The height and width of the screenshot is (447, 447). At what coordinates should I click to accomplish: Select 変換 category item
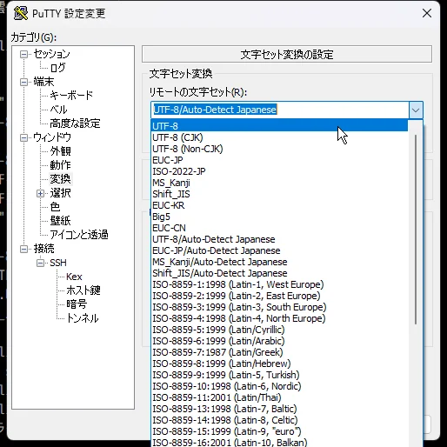pos(60,179)
